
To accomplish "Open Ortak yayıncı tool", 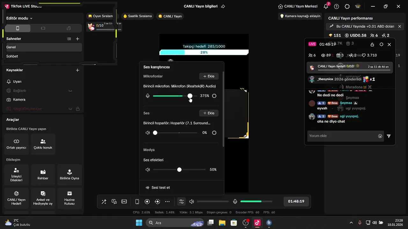I will (x=17, y=144).
